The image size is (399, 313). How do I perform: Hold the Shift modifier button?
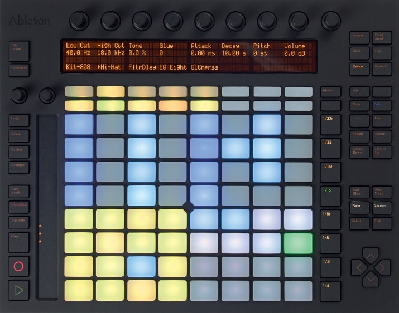point(382,223)
